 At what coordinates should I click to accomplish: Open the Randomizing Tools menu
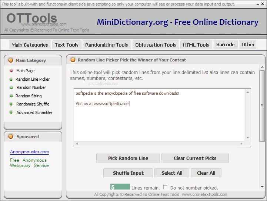click(107, 45)
